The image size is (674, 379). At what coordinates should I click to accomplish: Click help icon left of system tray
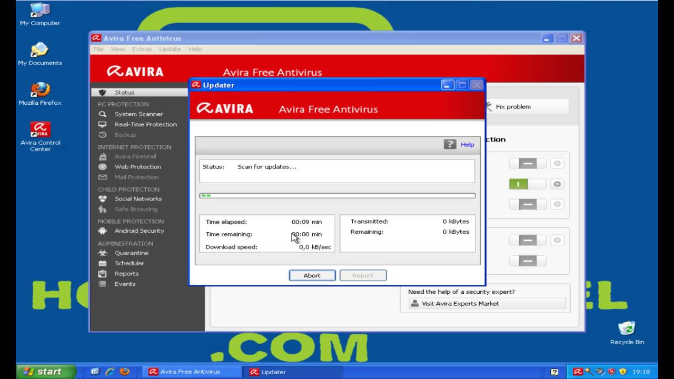click(x=554, y=372)
